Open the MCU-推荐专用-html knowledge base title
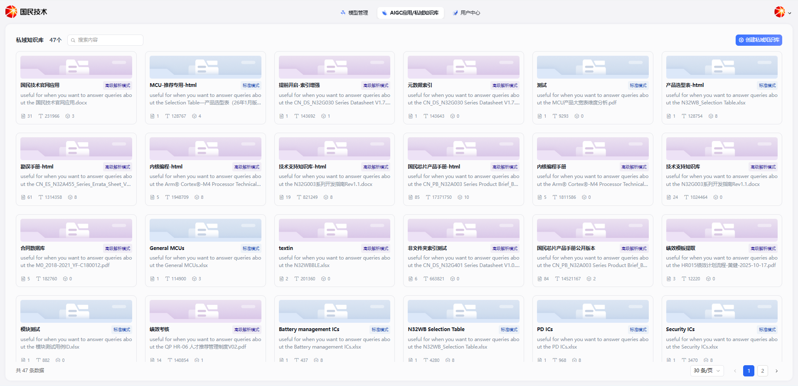 [173, 85]
